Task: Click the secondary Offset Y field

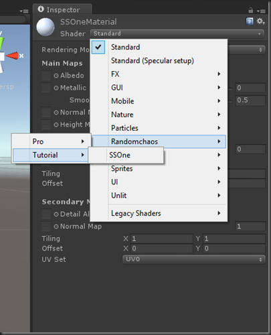Action: tap(234, 249)
